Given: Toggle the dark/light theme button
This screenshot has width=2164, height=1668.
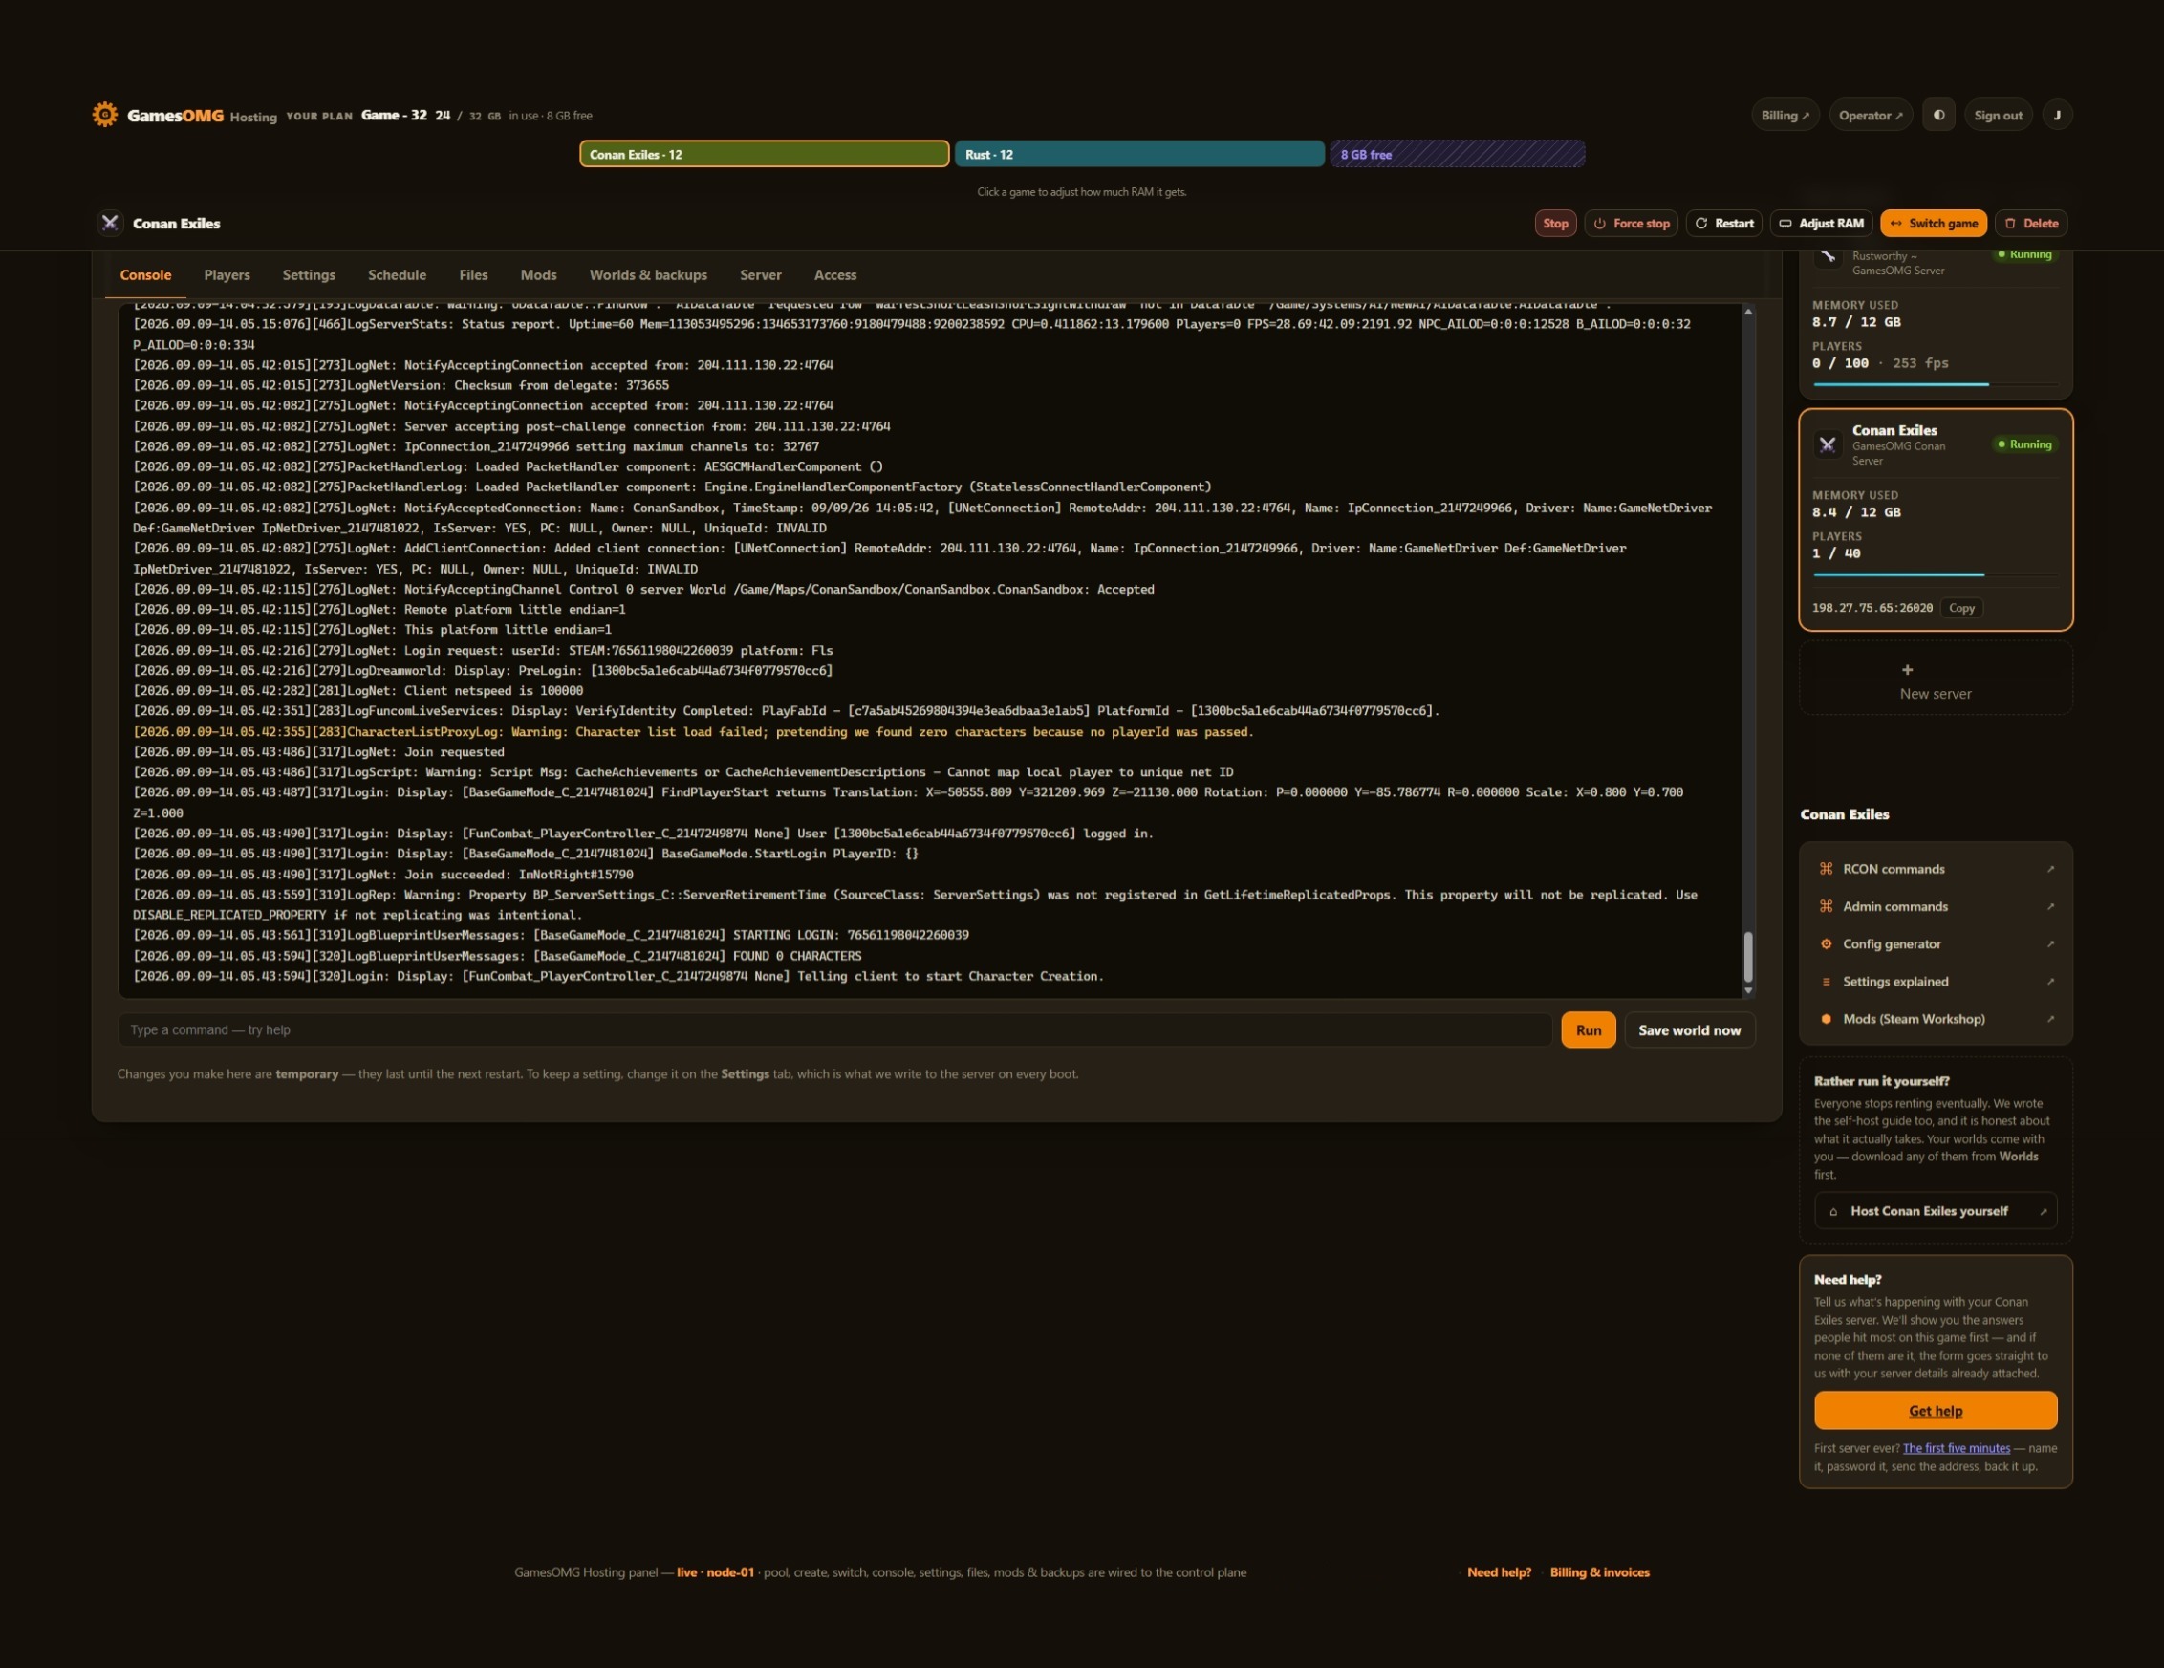Looking at the screenshot, I should [1938, 115].
